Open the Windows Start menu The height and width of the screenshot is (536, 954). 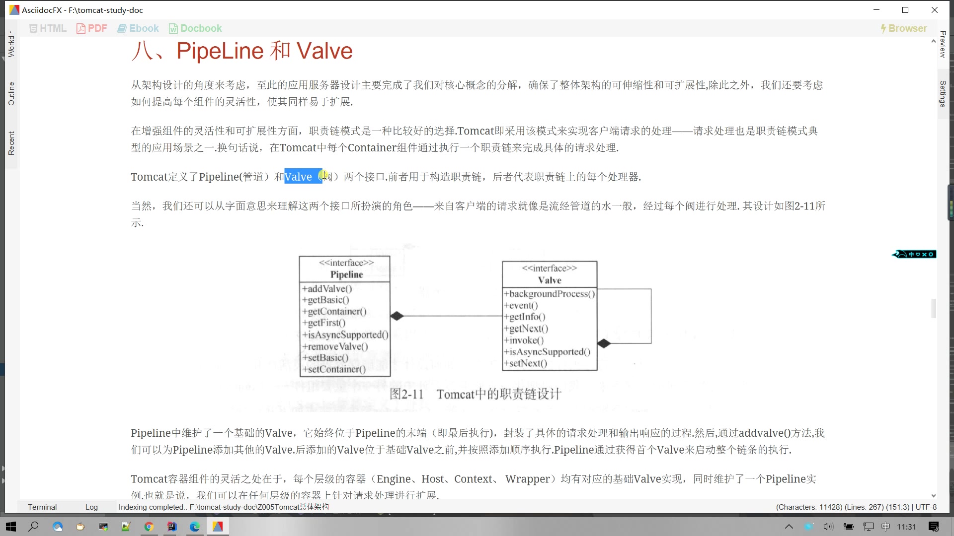click(x=11, y=527)
